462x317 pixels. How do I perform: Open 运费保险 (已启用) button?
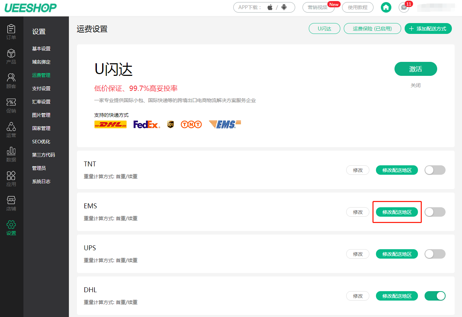point(372,29)
